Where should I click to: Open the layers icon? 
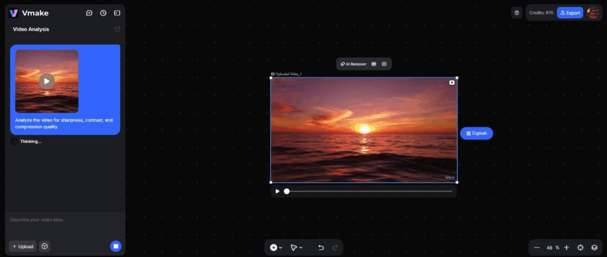[x=594, y=248]
